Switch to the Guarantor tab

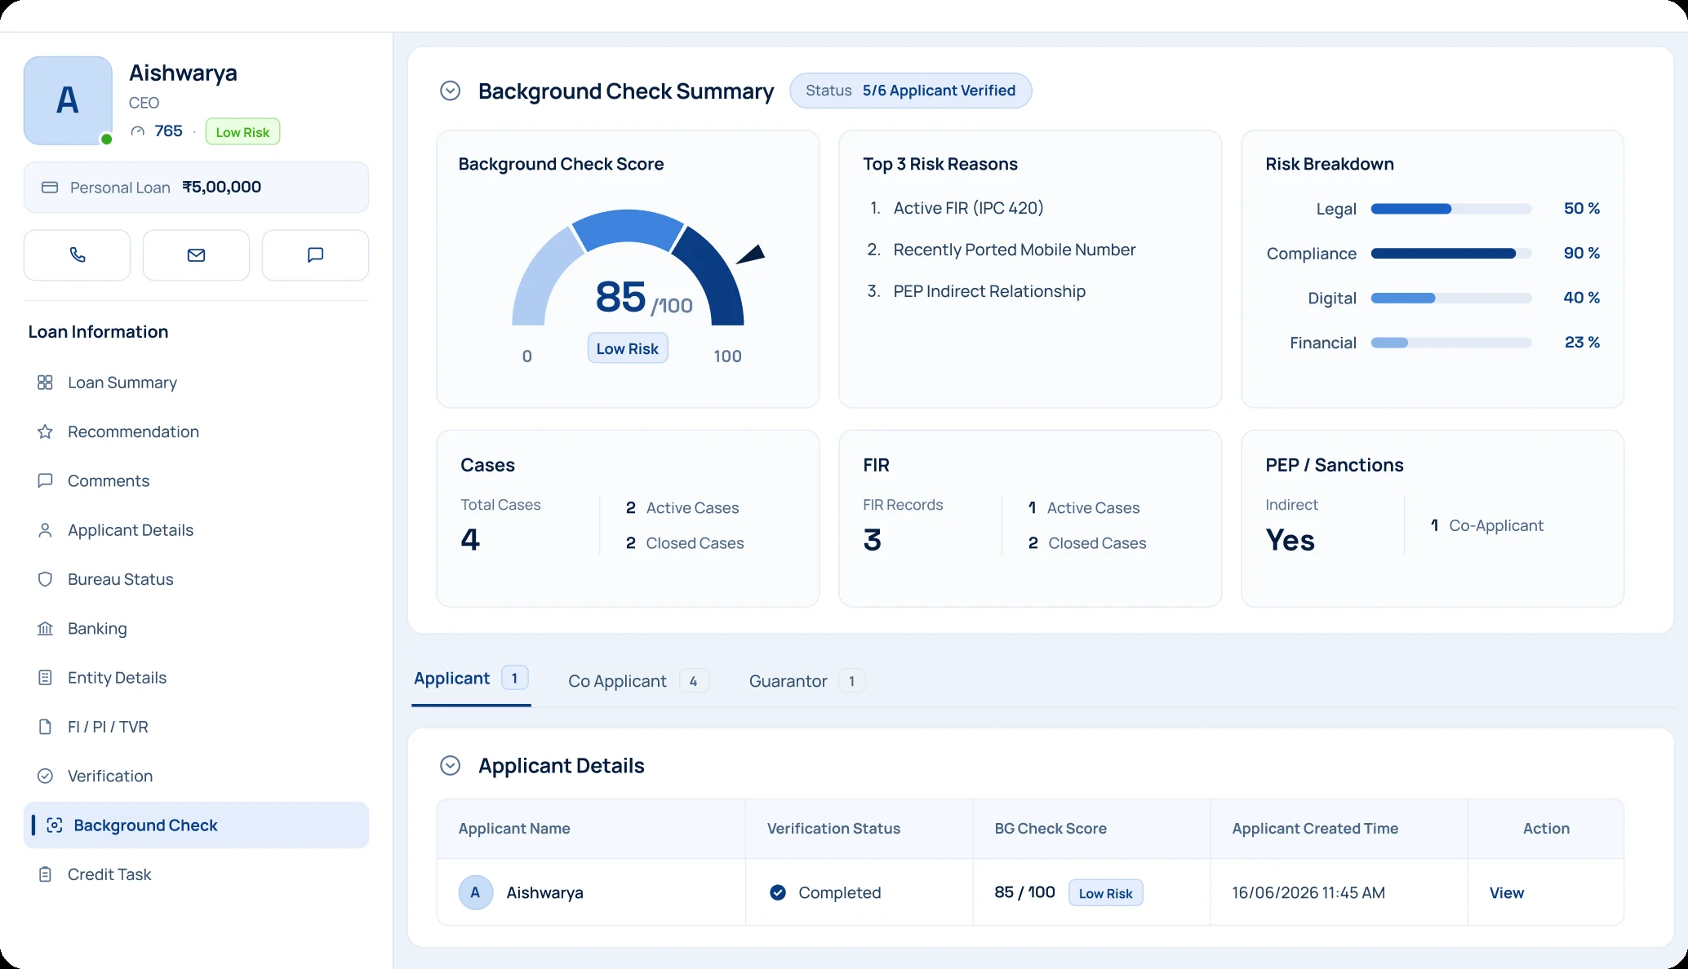[x=806, y=681]
